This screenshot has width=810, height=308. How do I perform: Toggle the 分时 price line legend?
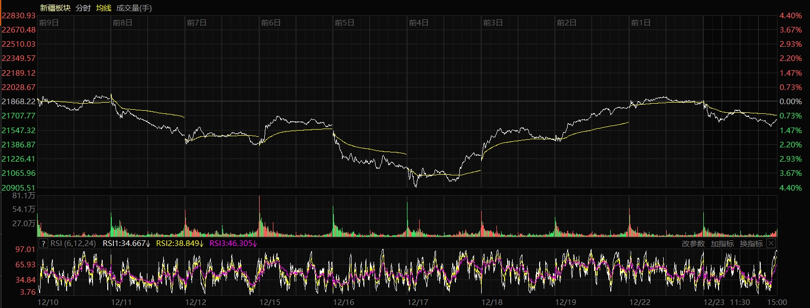point(83,8)
